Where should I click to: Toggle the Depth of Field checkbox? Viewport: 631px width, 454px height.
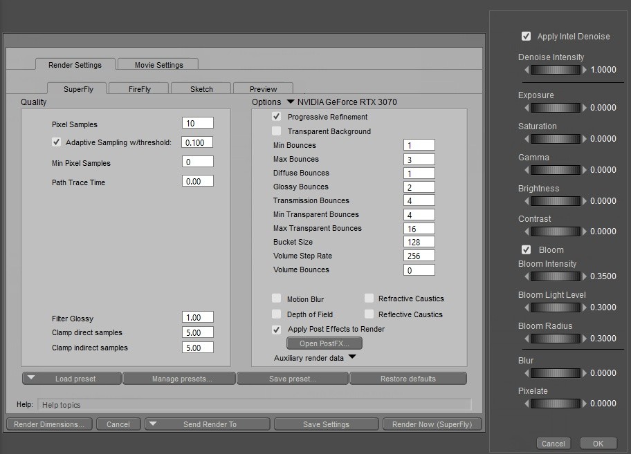[277, 314]
